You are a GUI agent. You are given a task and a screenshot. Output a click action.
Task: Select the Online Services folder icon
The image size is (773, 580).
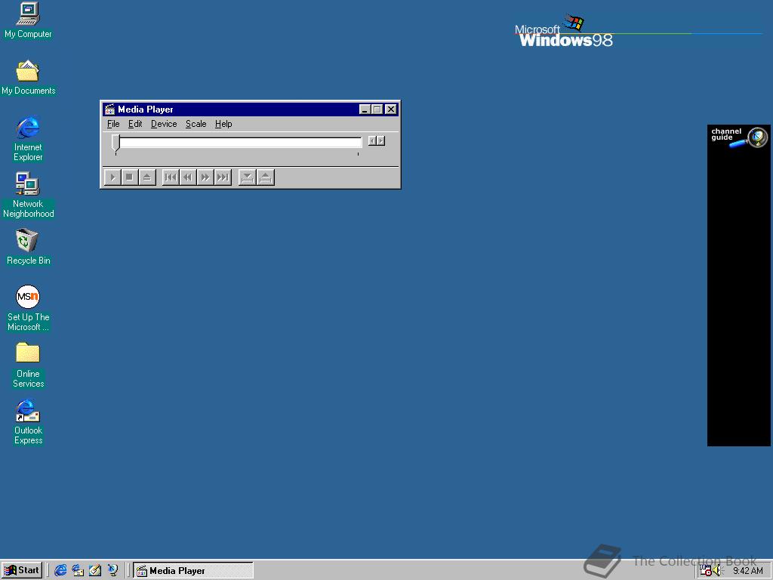point(28,365)
